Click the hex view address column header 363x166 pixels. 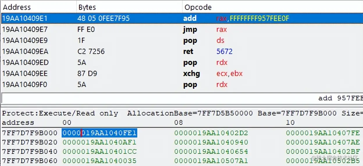click(x=18, y=122)
